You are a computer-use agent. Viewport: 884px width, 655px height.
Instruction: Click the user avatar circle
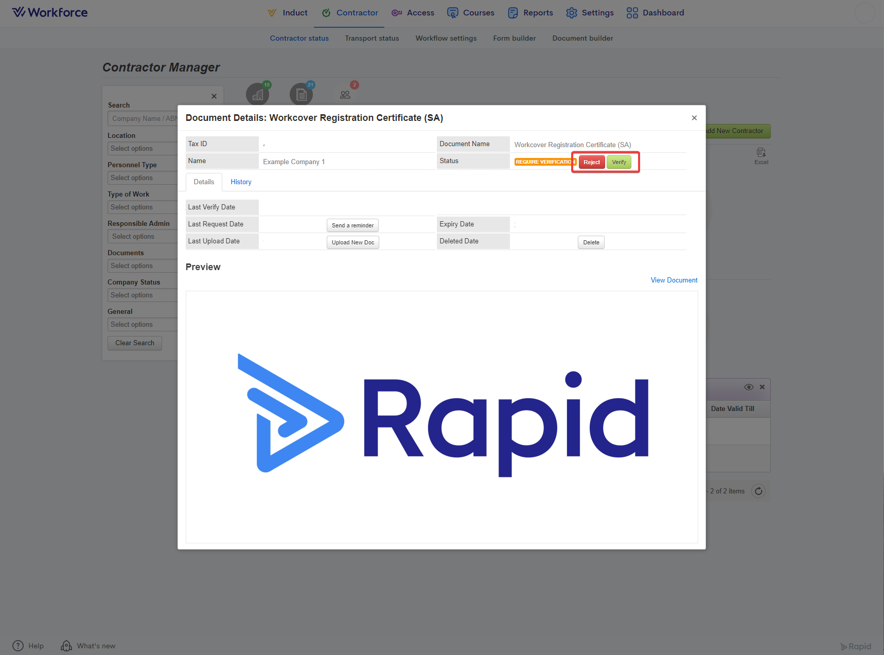coord(865,13)
